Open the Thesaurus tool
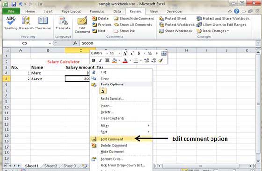The image size is (262, 171). coord(43,23)
